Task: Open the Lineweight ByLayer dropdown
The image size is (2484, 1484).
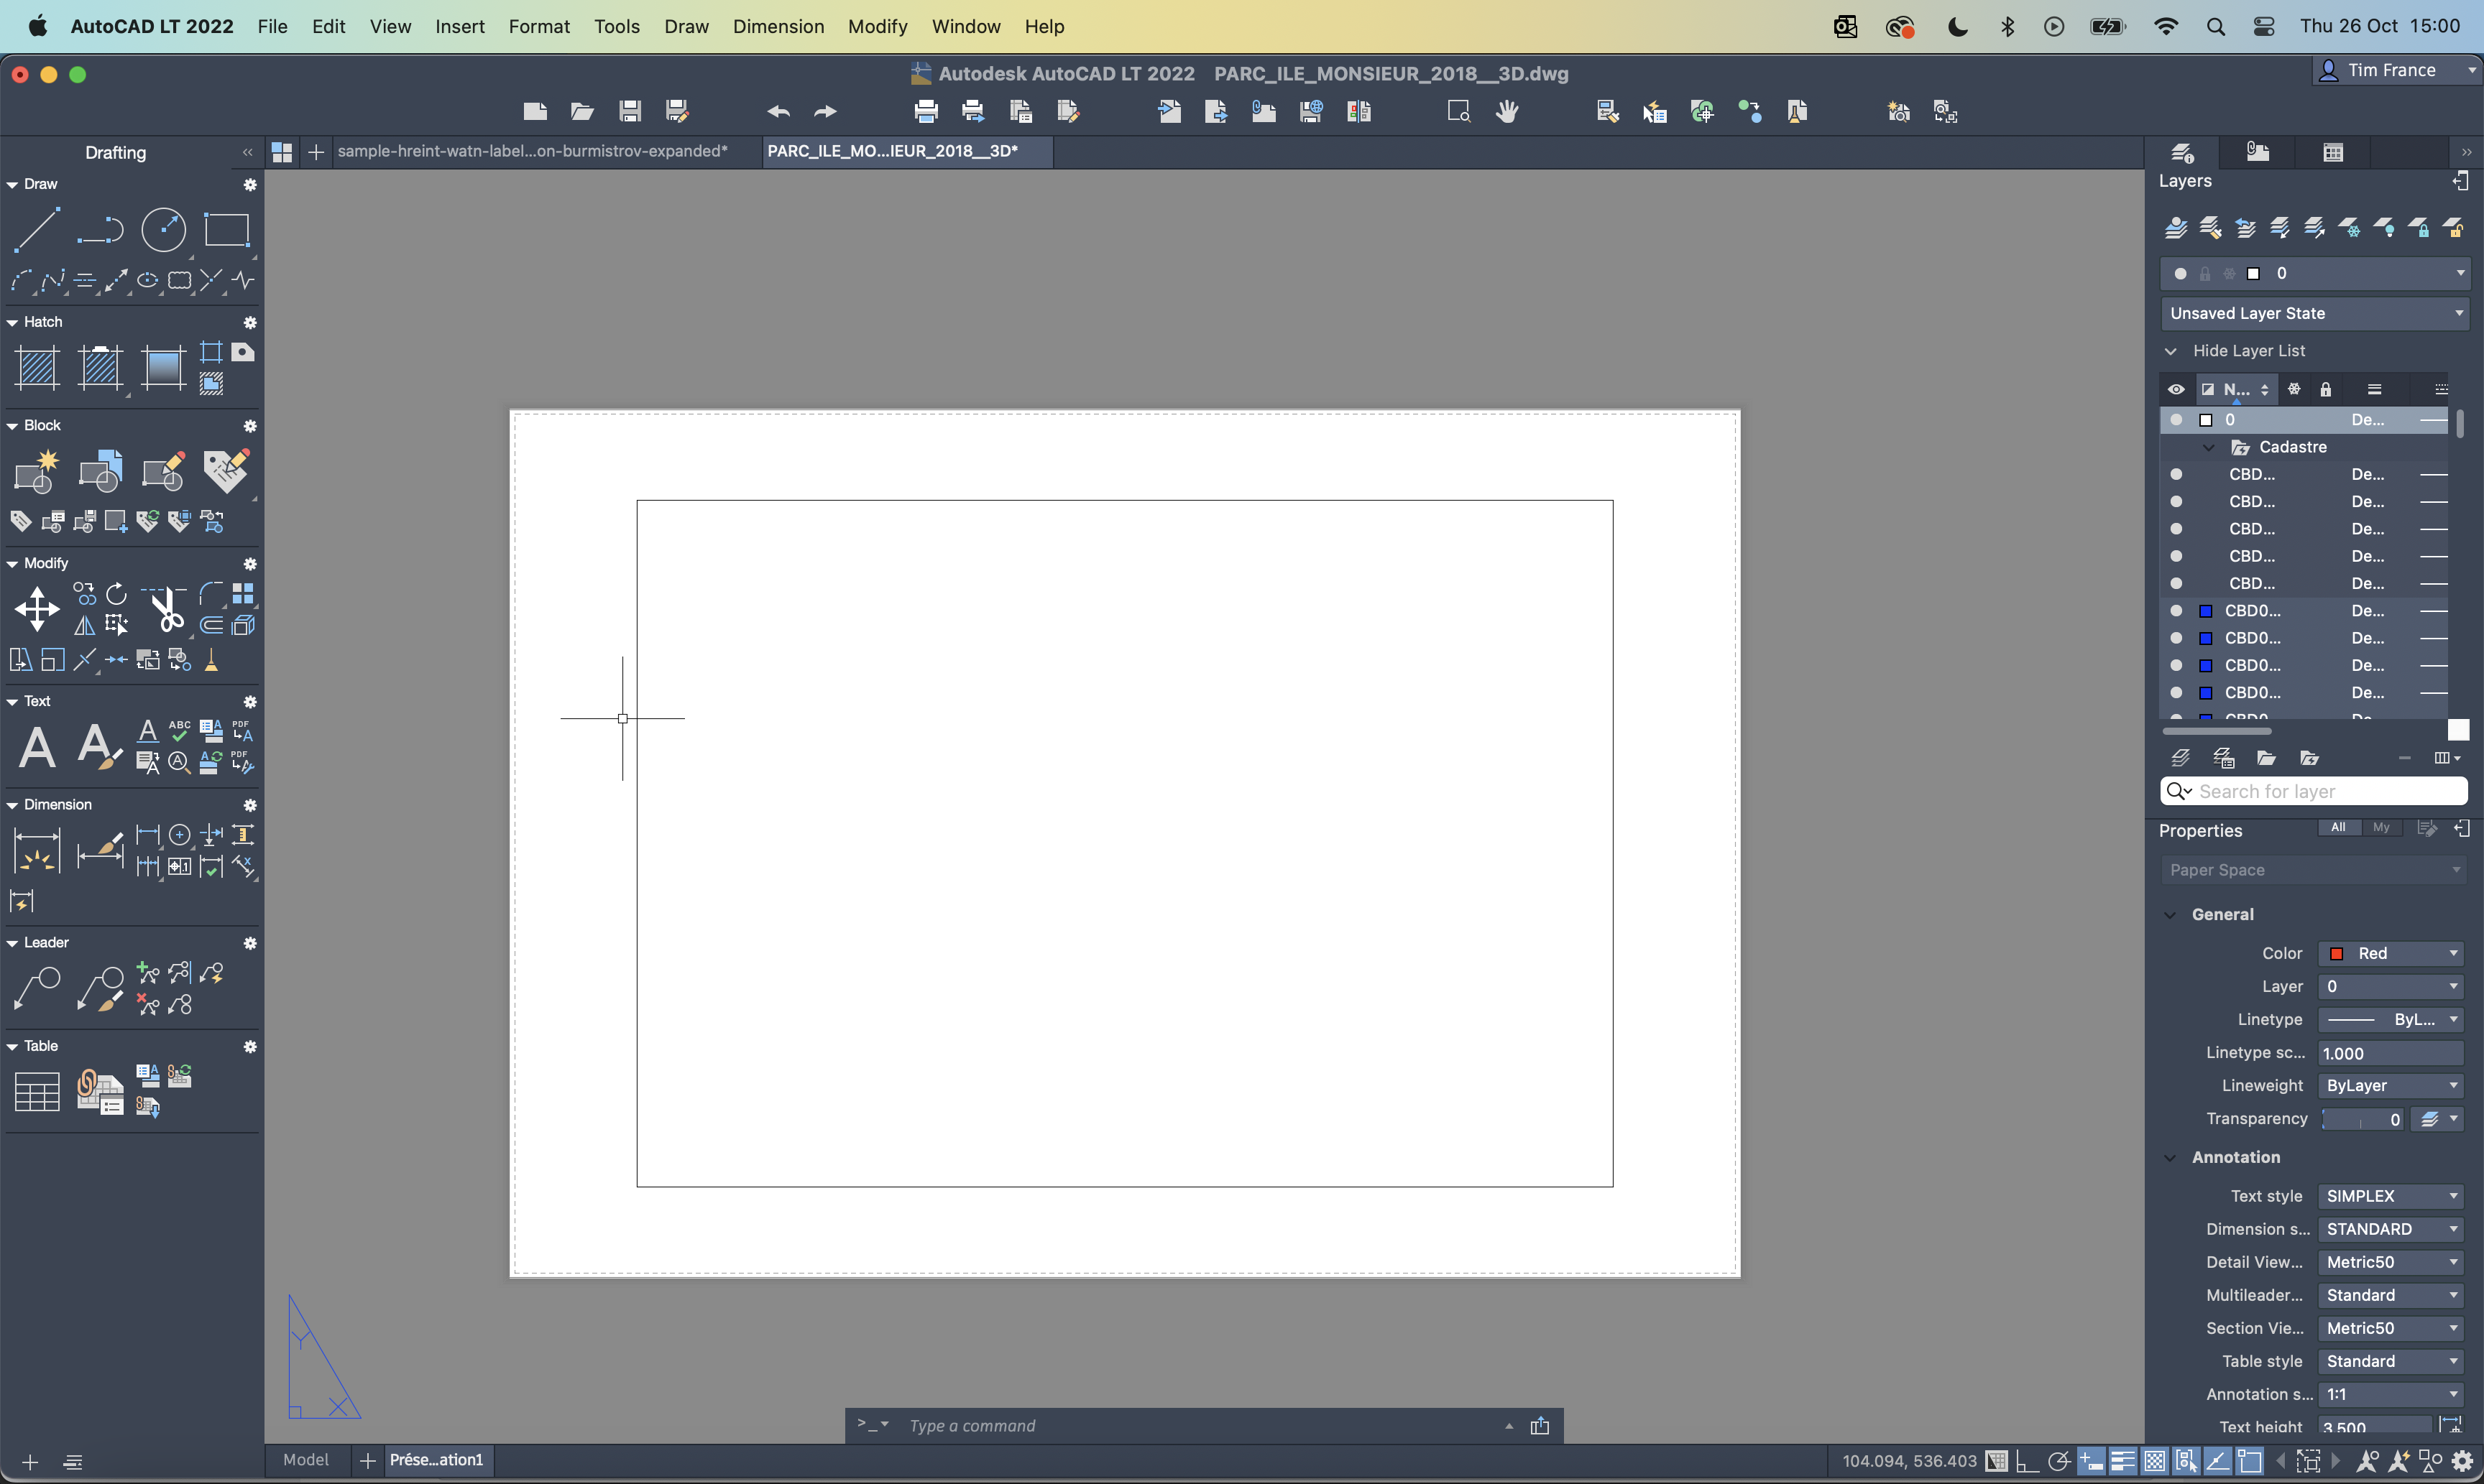Action: click(x=2390, y=1085)
